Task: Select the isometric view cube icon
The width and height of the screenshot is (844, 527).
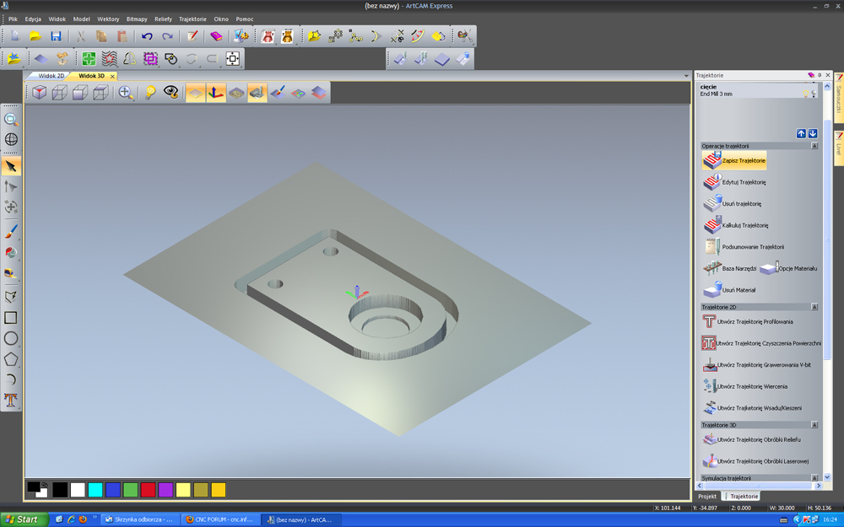Action: pyautogui.click(x=39, y=93)
